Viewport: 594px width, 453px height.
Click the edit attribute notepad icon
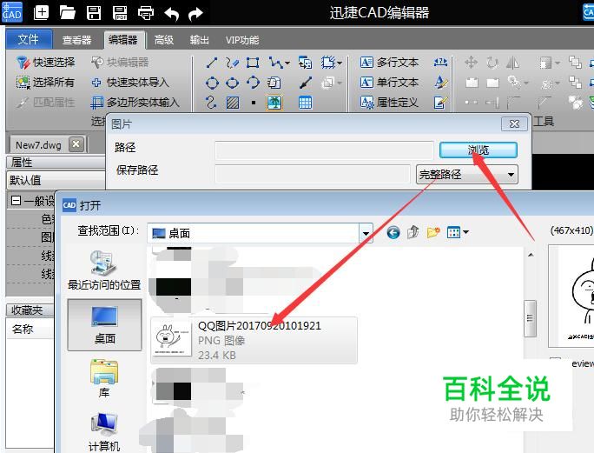coord(440,103)
